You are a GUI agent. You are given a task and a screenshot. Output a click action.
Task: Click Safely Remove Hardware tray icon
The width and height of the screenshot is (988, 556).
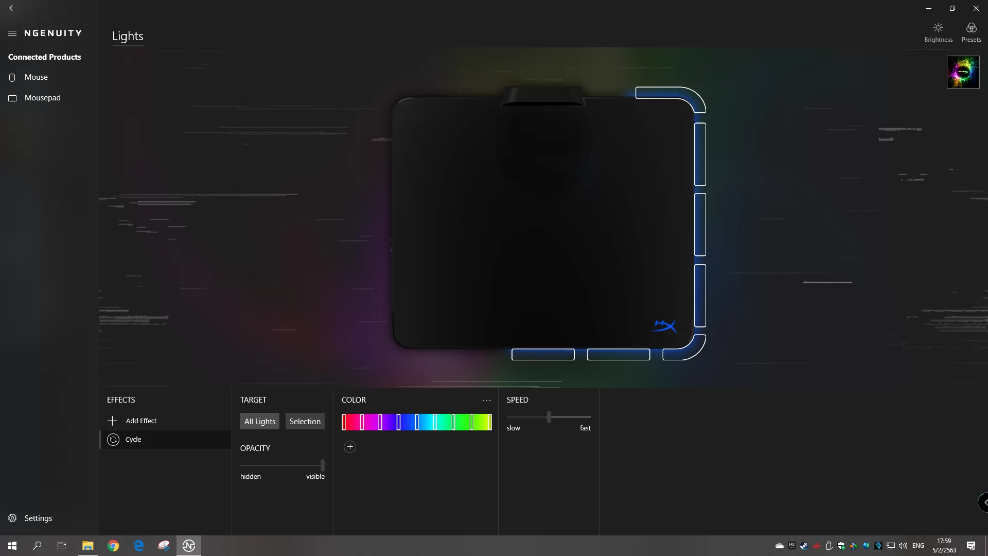click(829, 546)
